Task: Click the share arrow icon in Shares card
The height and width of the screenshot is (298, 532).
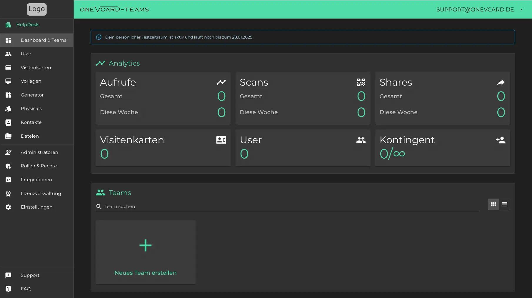Action: pyautogui.click(x=501, y=83)
